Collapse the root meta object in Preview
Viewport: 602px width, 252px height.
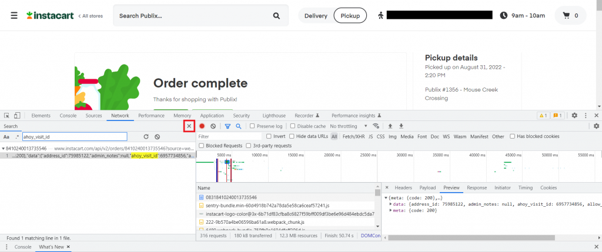click(x=386, y=197)
